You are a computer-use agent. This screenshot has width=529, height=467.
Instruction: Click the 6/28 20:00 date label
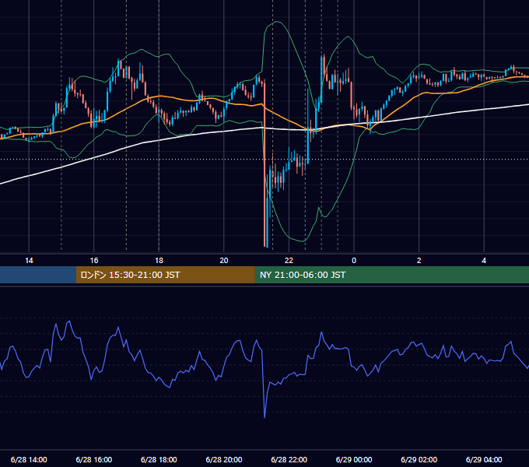tap(224, 459)
